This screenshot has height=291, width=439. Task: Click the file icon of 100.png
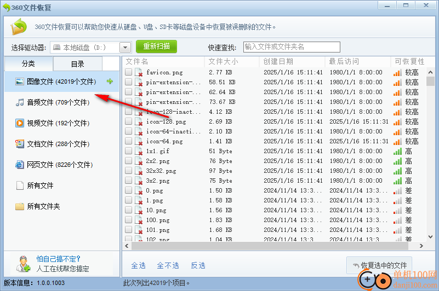[139, 220]
